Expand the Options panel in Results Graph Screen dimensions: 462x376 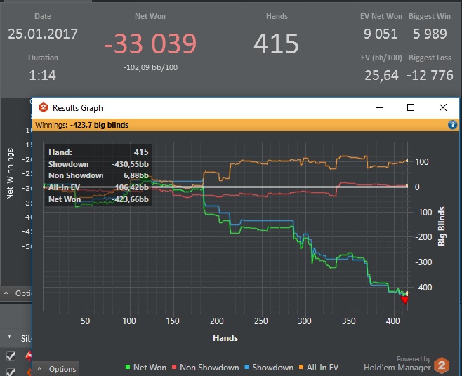click(x=57, y=369)
